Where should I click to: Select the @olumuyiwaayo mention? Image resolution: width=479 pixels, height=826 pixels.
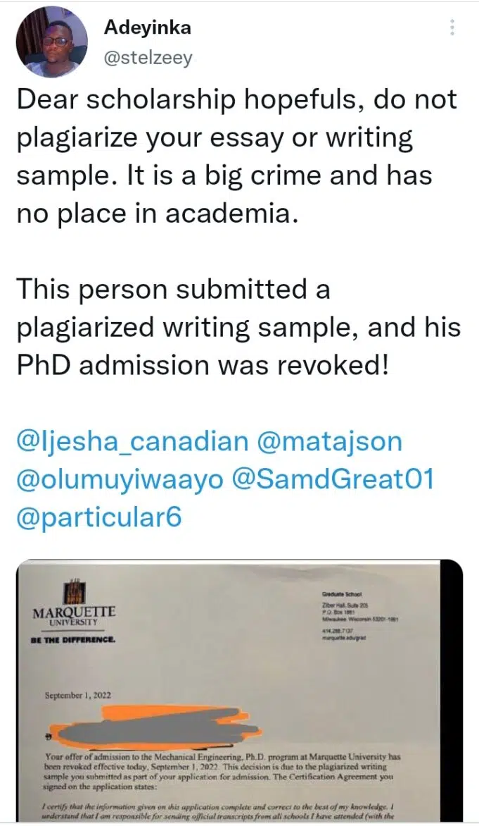[x=120, y=480]
